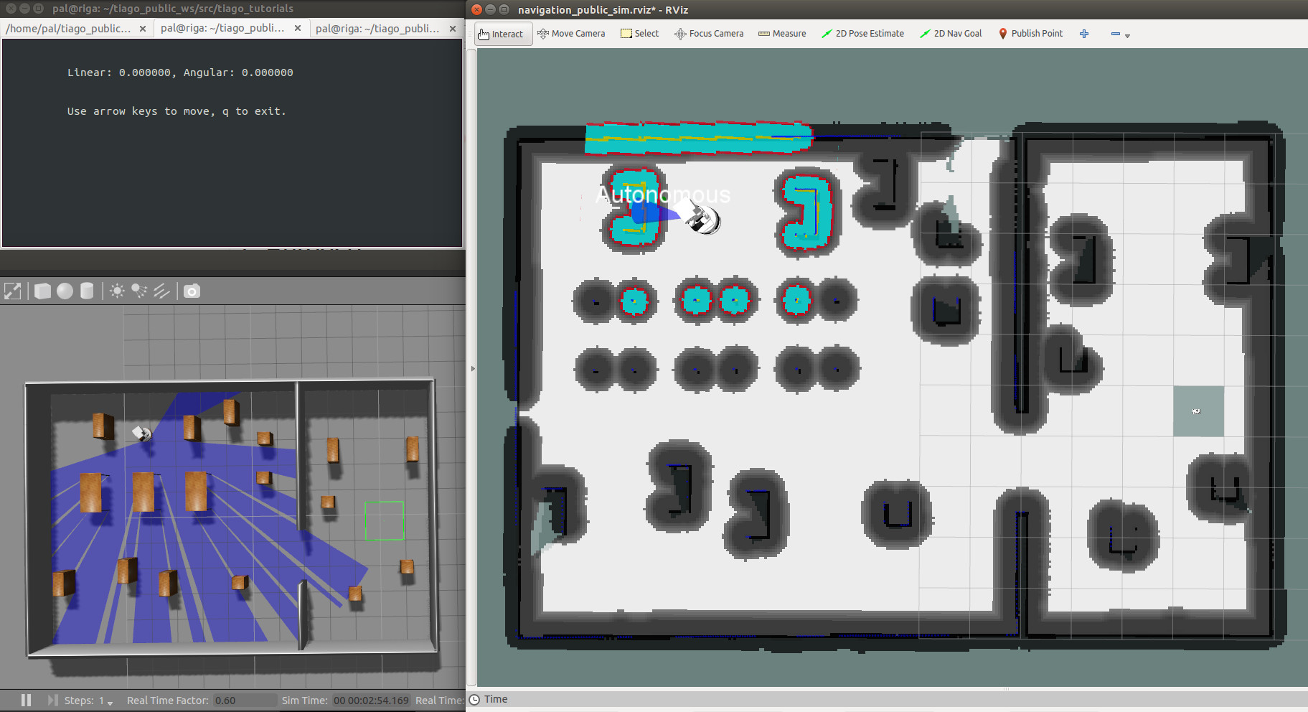Add a new tool with plus icon
The height and width of the screenshot is (712, 1308).
pyautogui.click(x=1084, y=34)
